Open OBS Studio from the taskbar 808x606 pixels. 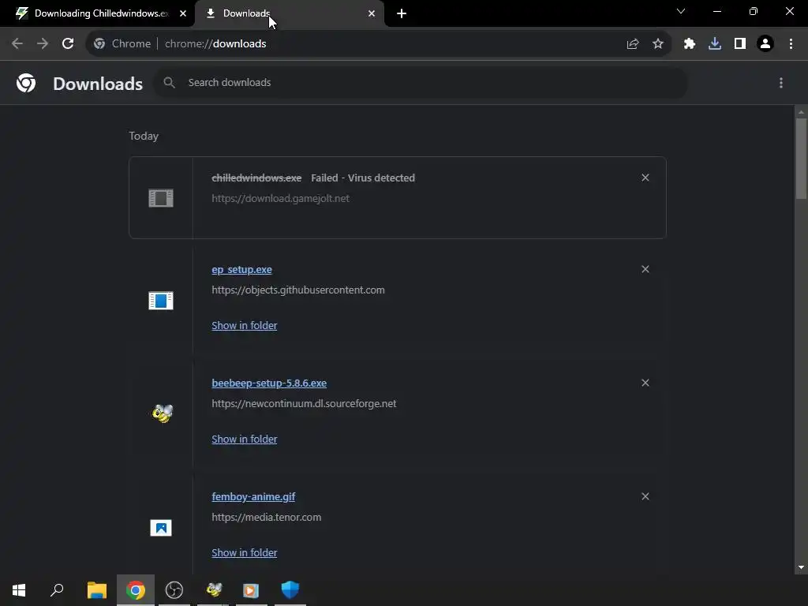[x=174, y=590]
